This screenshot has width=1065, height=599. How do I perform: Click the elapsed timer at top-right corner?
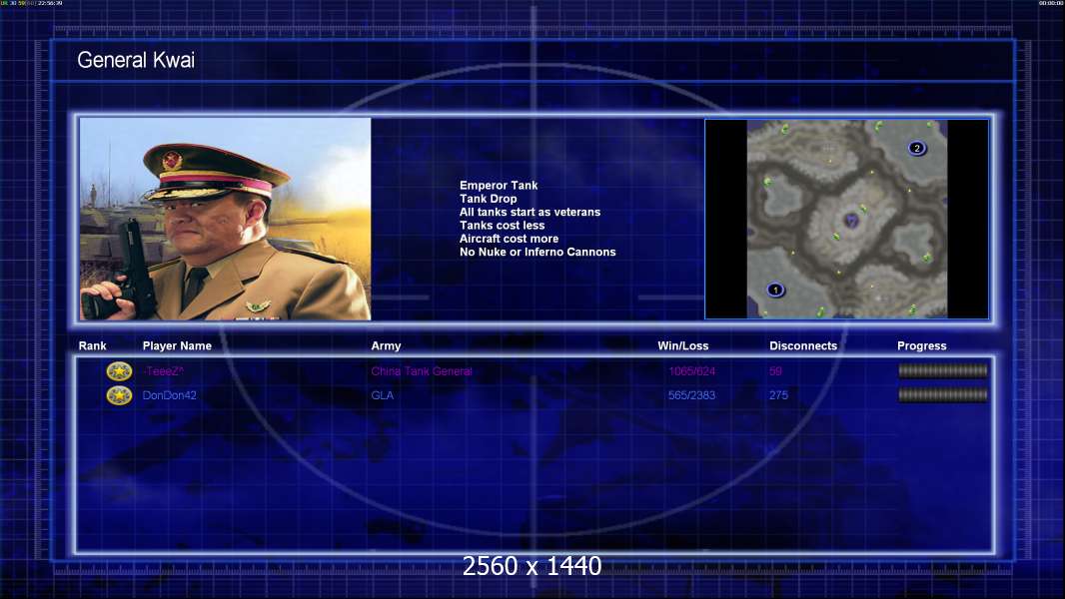tap(1051, 3)
